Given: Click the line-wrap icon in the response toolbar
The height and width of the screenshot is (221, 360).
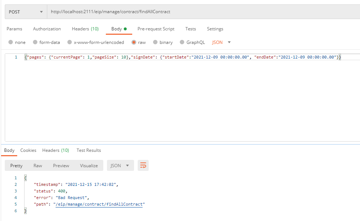Looking at the screenshot, I should tap(143, 165).
